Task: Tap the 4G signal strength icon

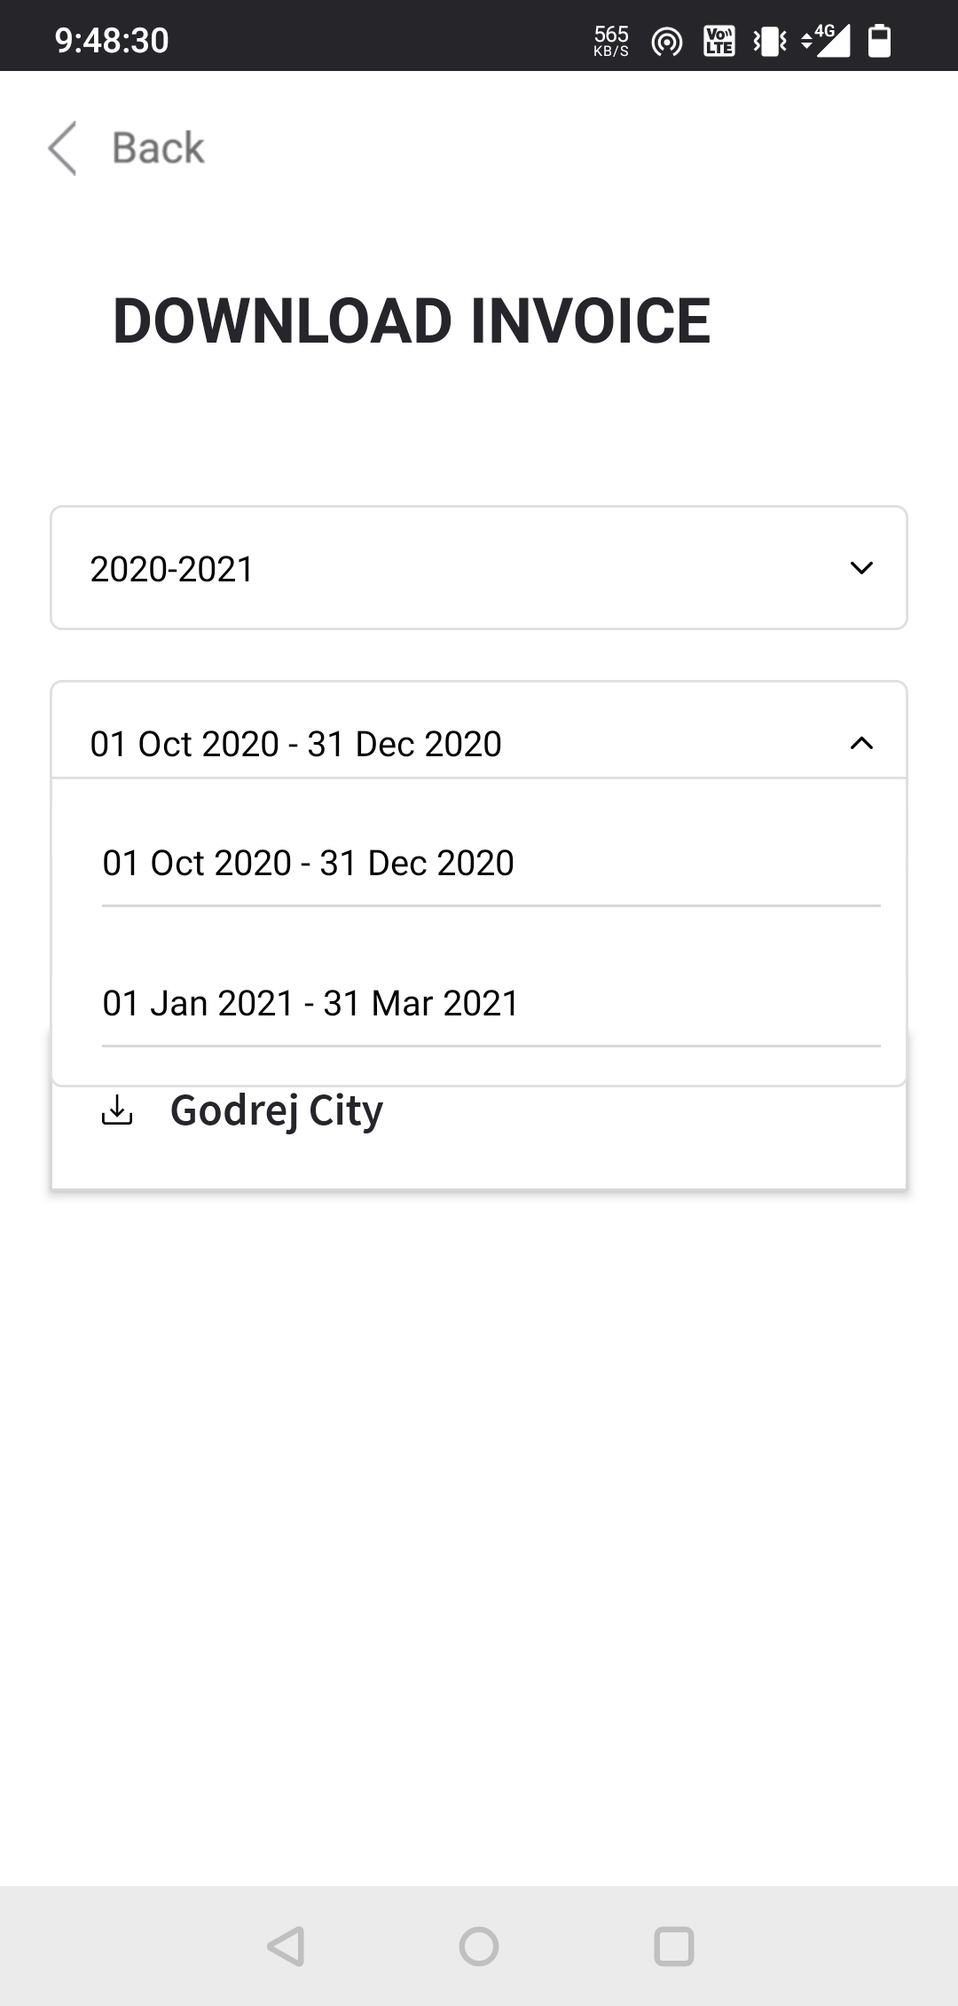Action: pyautogui.click(x=827, y=40)
